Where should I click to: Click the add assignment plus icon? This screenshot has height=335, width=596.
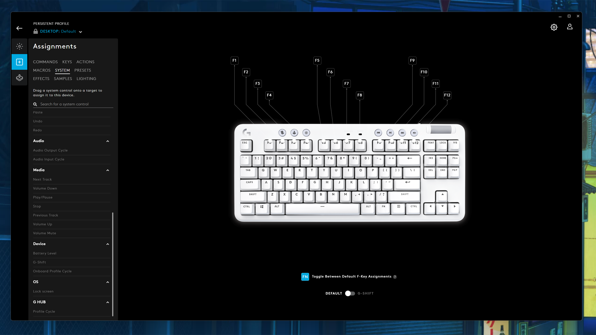(x=19, y=62)
